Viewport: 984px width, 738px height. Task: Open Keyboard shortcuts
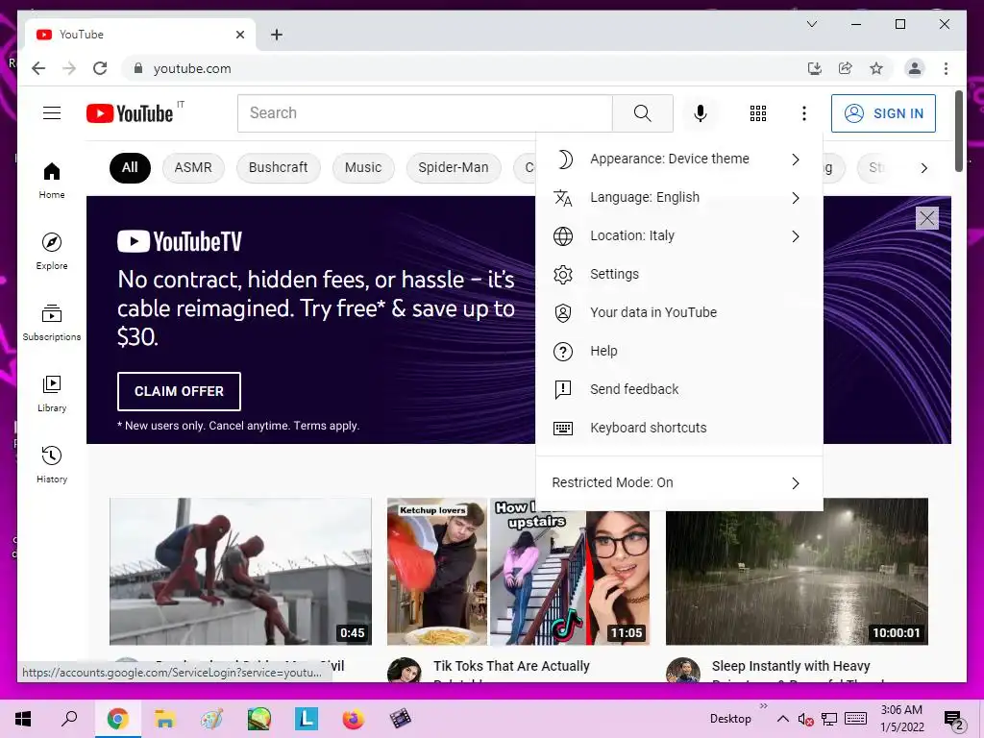(x=679, y=428)
